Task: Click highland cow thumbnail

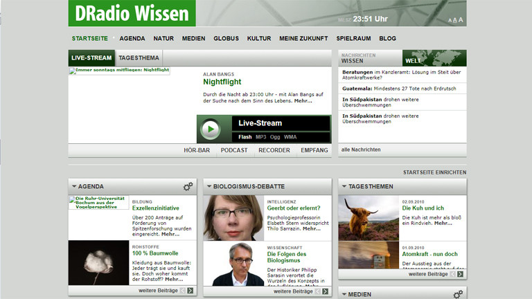Action: 369,218
